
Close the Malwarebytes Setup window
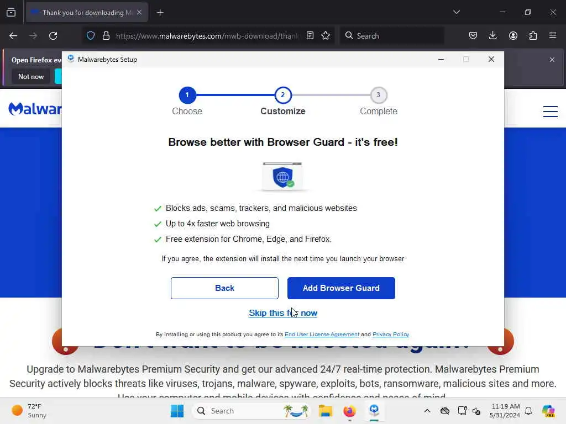coord(491,59)
